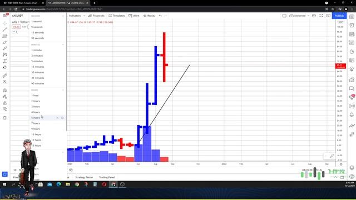This screenshot has width=356, height=200.
Task: Take a chart snapshot with camera icon
Action: coord(328,16)
